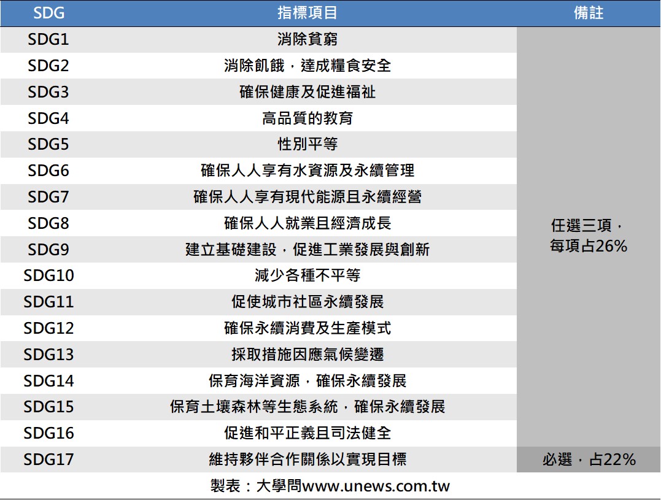Click the 指標項目 column header

coord(307,13)
